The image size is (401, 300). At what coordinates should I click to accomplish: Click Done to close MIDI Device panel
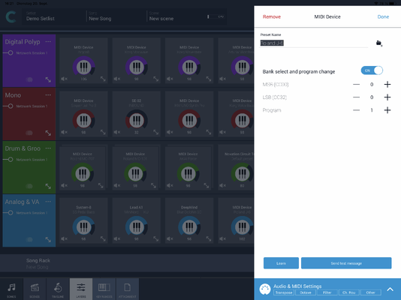click(383, 16)
